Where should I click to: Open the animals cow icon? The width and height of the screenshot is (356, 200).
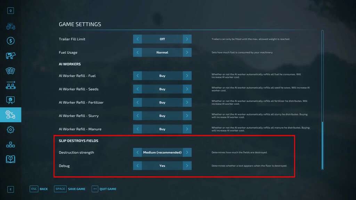click(x=10, y=56)
